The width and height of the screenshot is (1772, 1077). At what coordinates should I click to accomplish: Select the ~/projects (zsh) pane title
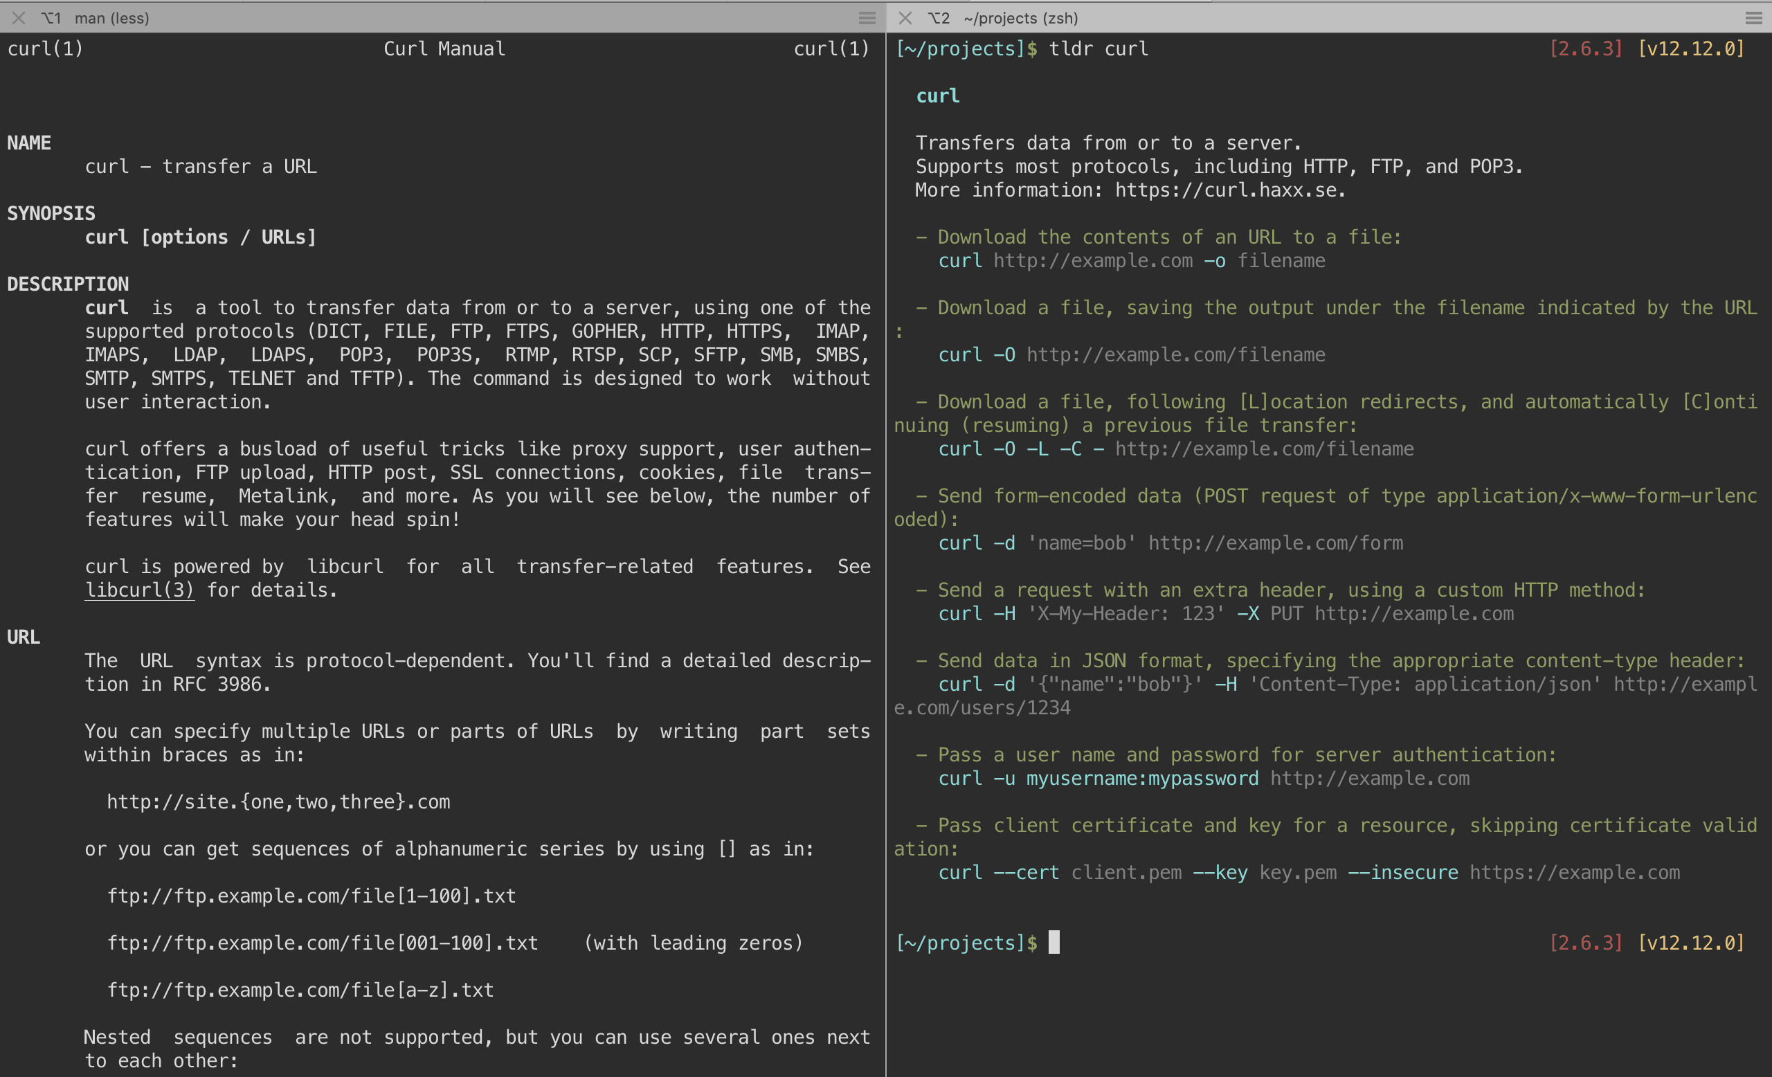(x=1020, y=18)
